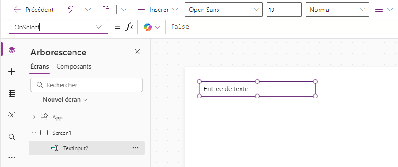Open the OnSelect property dropdown
Image resolution: width=398 pixels, height=167 pixels.
tap(58, 27)
